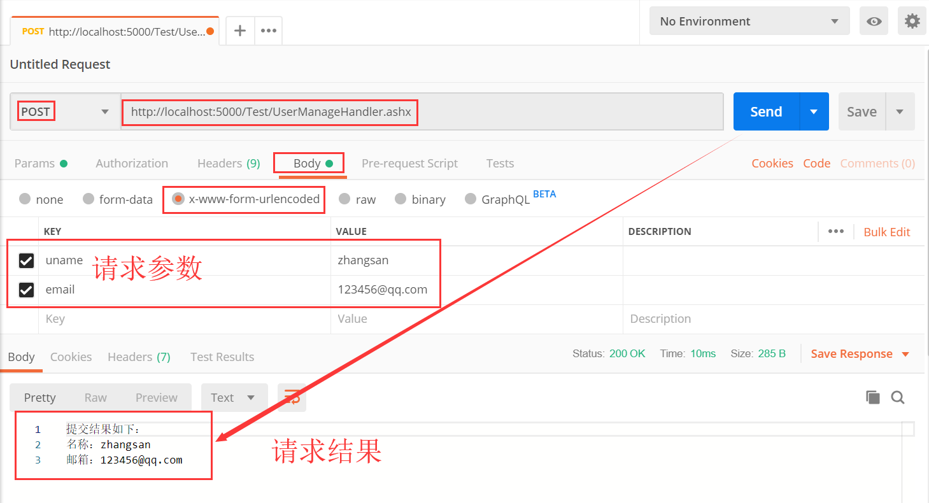Click the line wrap icon beside Text dropdown

(291, 397)
